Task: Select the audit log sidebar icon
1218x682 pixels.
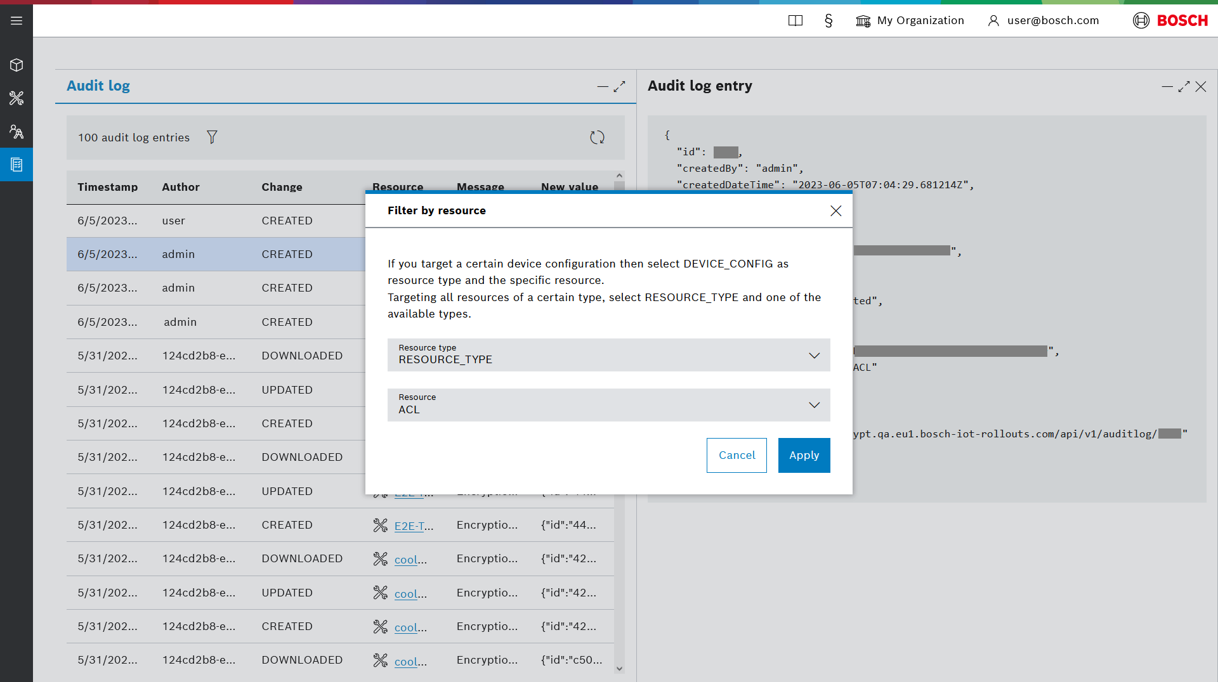Action: 16,165
